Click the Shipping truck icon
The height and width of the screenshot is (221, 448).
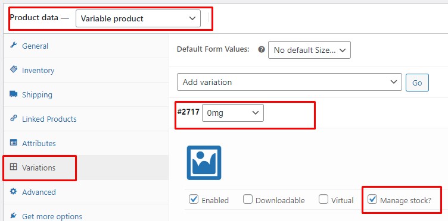click(x=14, y=94)
